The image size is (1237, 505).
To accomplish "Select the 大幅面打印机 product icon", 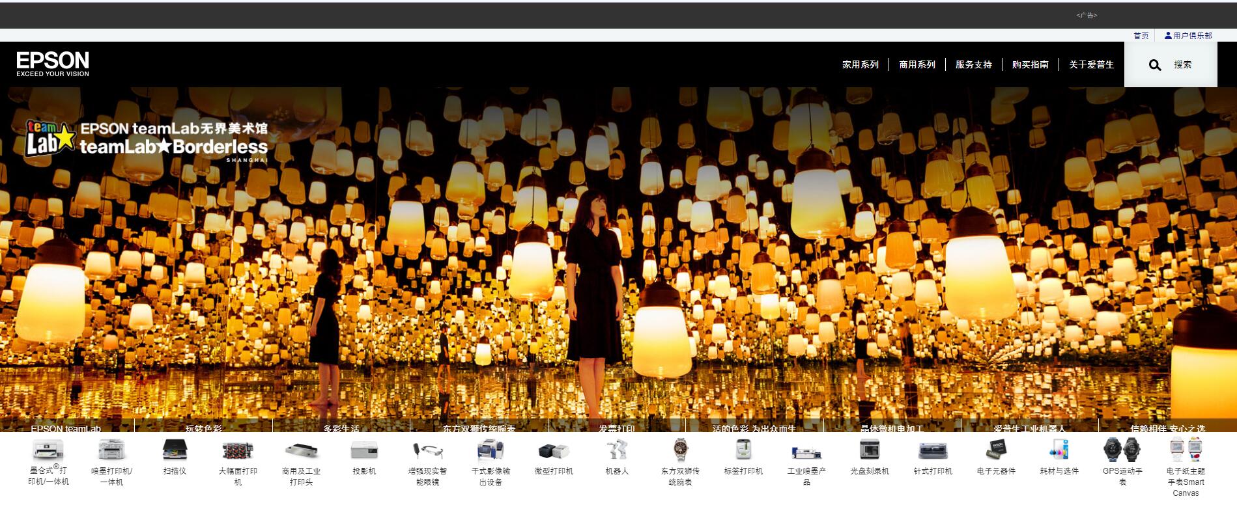I will (x=238, y=450).
